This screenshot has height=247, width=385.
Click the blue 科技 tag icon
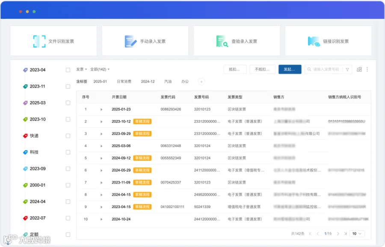[25, 152]
